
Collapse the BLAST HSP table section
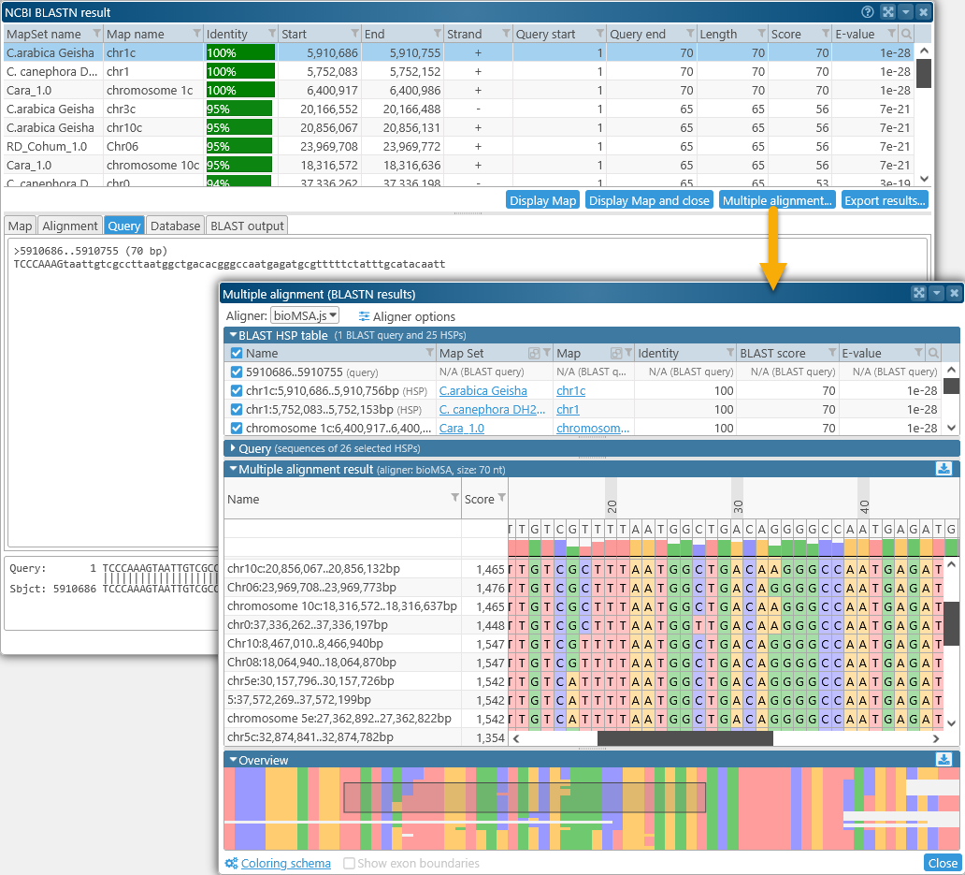[x=232, y=334]
